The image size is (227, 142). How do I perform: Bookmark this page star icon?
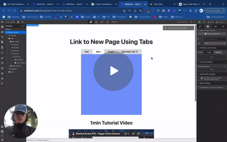point(140,11)
